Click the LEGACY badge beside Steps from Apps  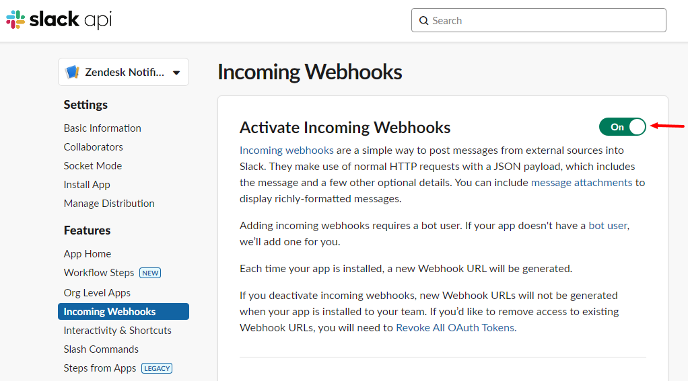[157, 368]
